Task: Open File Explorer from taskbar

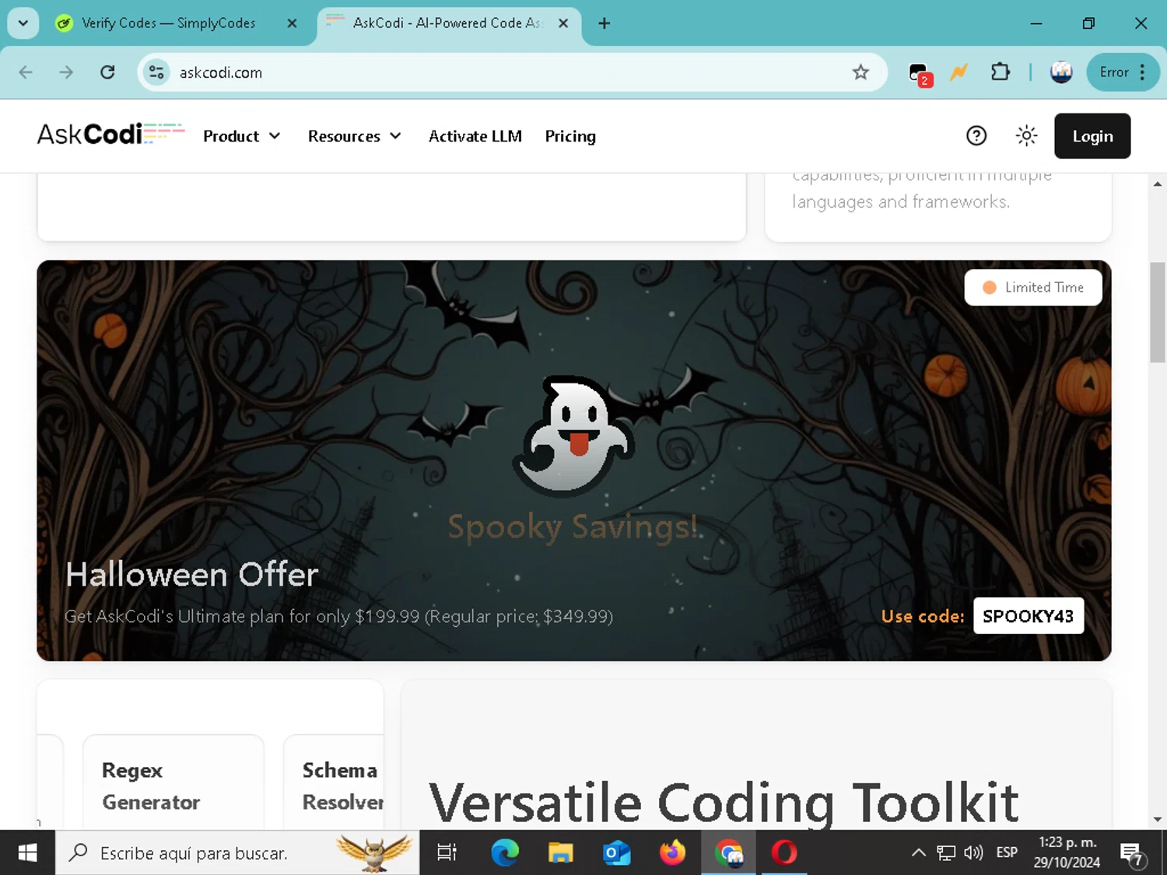Action: point(560,853)
